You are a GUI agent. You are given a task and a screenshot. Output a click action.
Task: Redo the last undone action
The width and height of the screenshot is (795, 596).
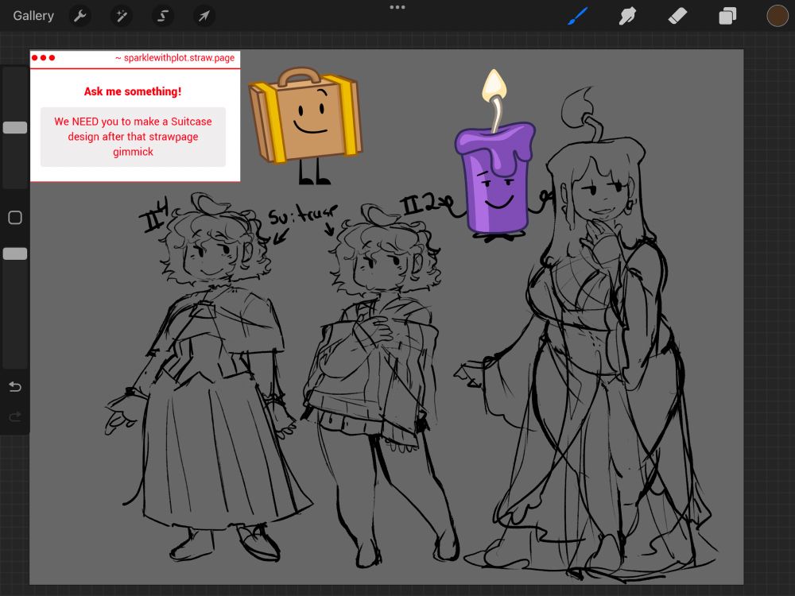pos(15,416)
